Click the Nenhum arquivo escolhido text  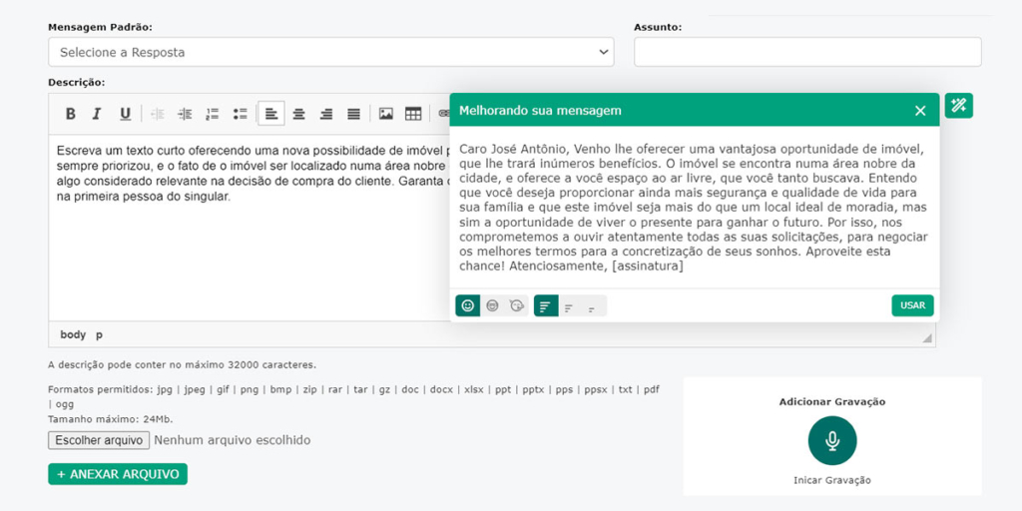[232, 440]
